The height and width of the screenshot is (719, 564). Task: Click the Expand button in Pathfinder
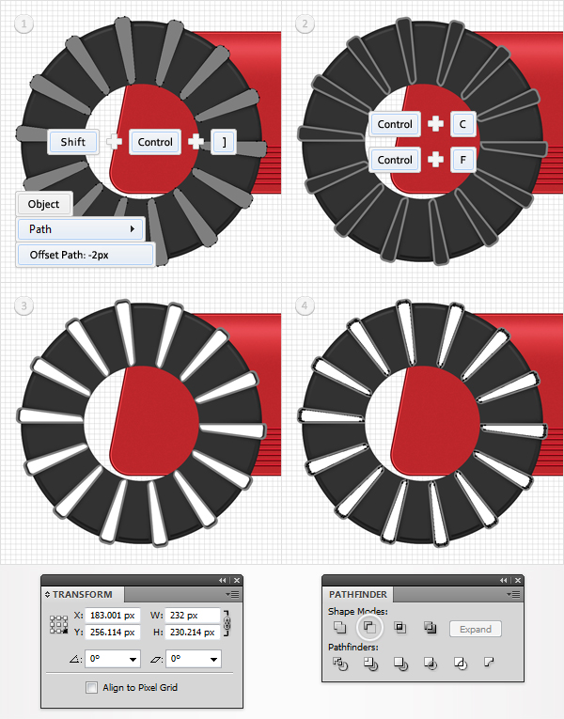475,629
